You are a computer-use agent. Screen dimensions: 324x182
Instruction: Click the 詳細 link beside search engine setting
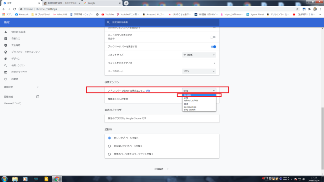coord(148,91)
